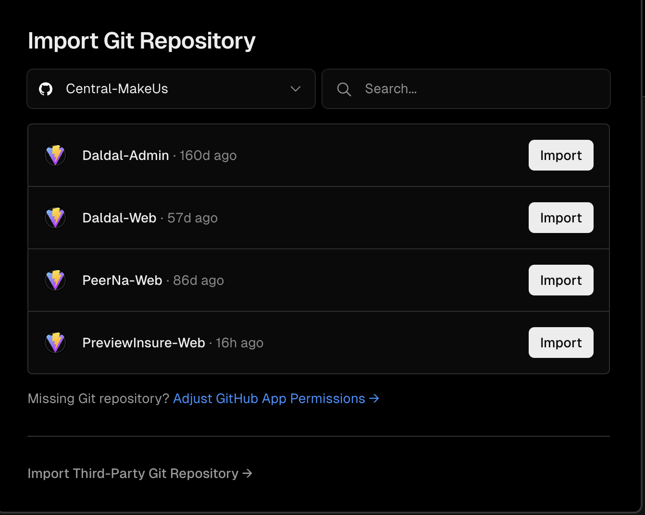Open Adjust GitHub App Permissions link
Image resolution: width=645 pixels, height=515 pixels.
tap(269, 399)
